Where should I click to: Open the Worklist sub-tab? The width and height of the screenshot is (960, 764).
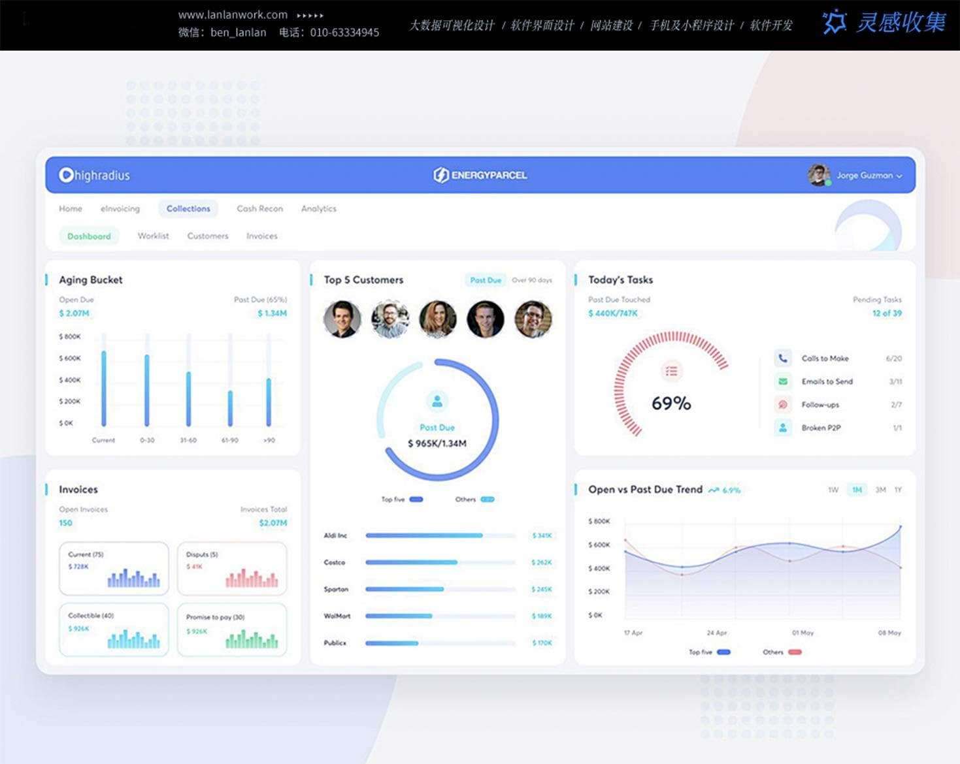pos(153,236)
